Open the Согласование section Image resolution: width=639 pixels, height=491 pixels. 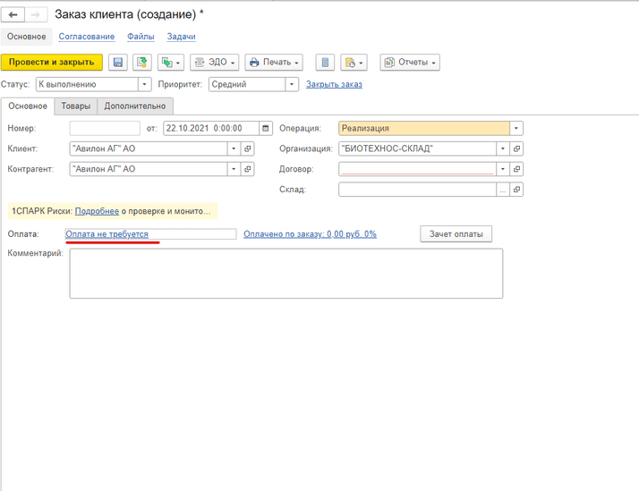pyautogui.click(x=86, y=37)
